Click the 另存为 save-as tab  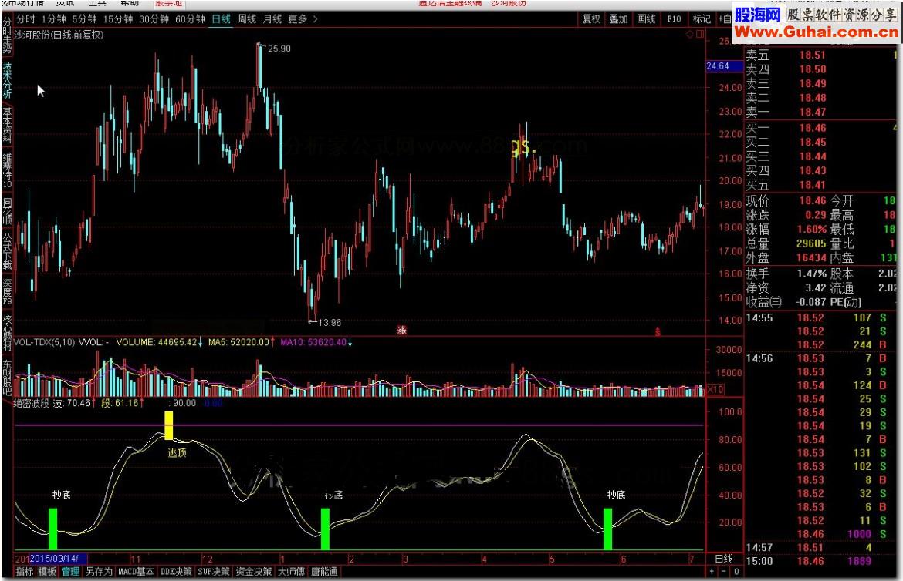point(99,572)
